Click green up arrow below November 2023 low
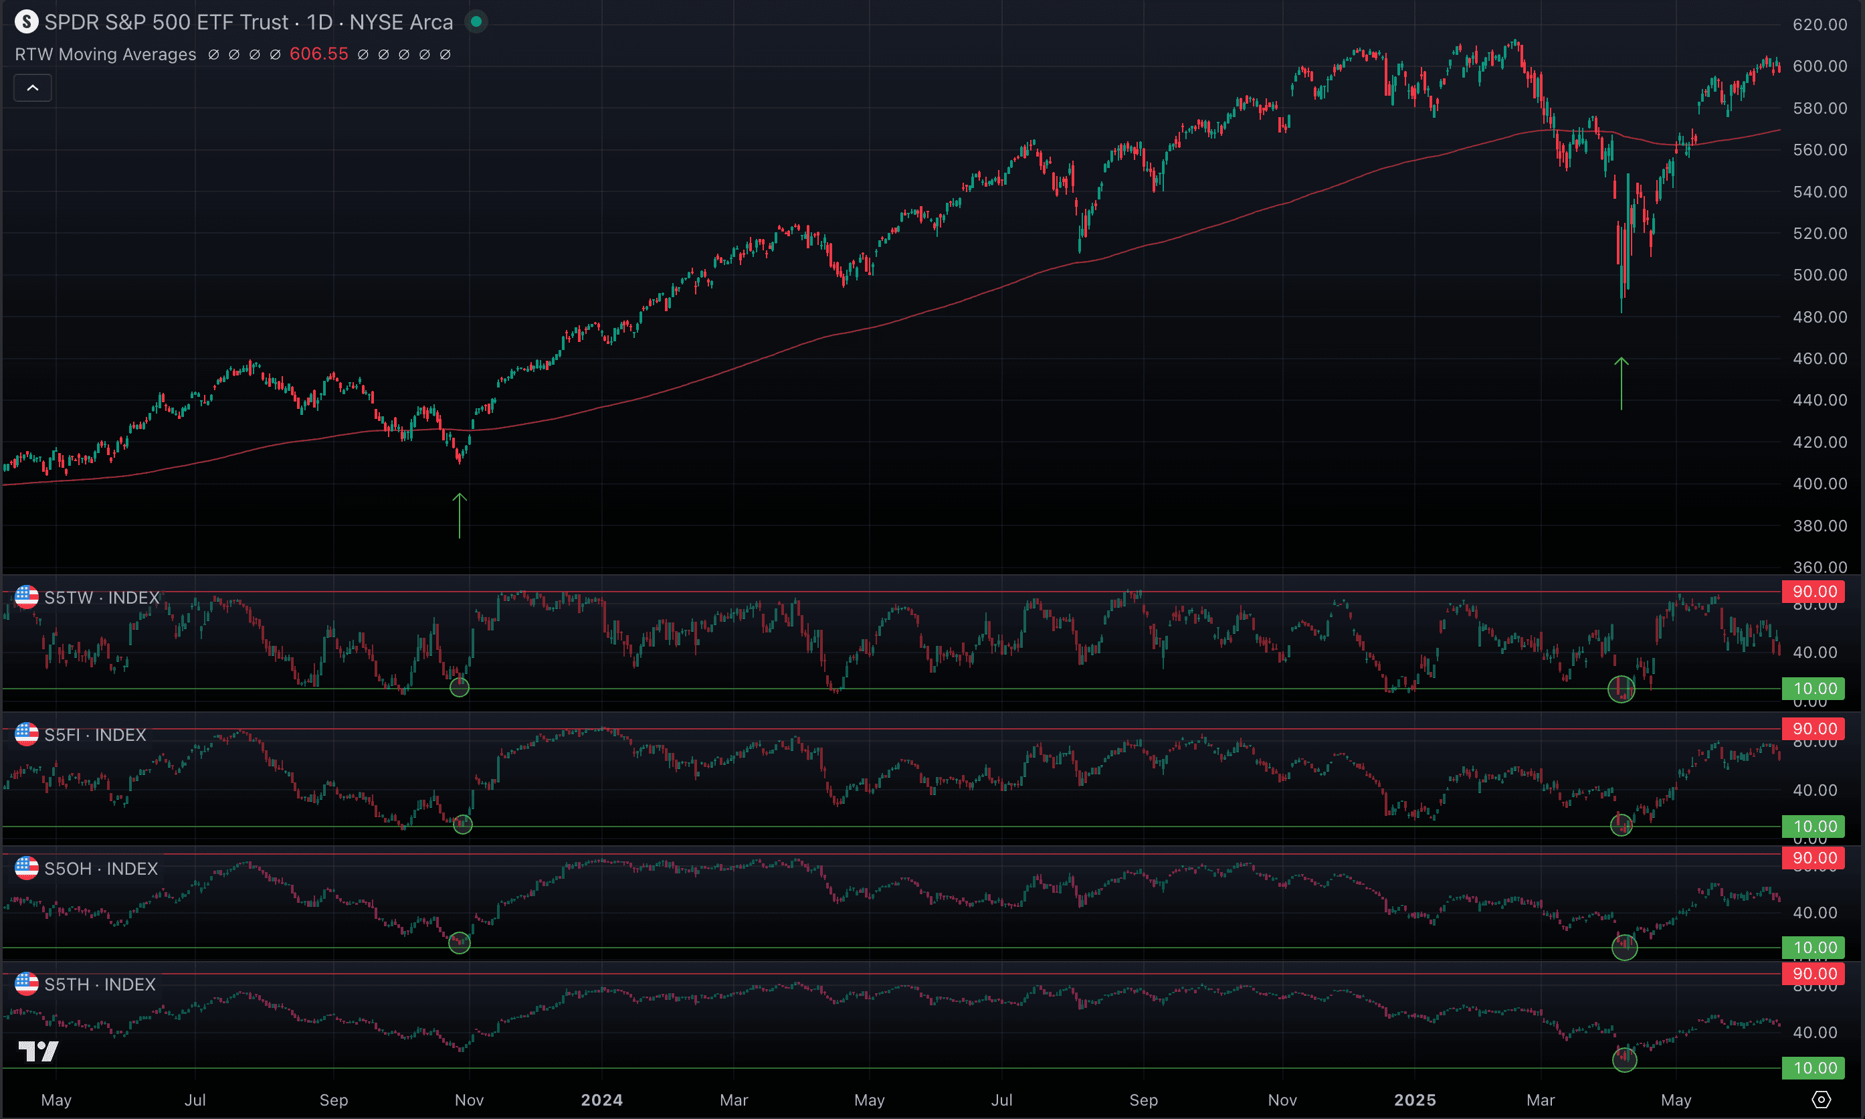The height and width of the screenshot is (1119, 1865). [460, 515]
